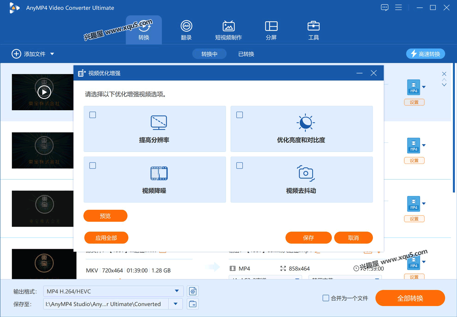Open the 输出格式 MP4 H.264/HEVC dropdown
Viewport: 457px width, 317px height.
click(113, 292)
